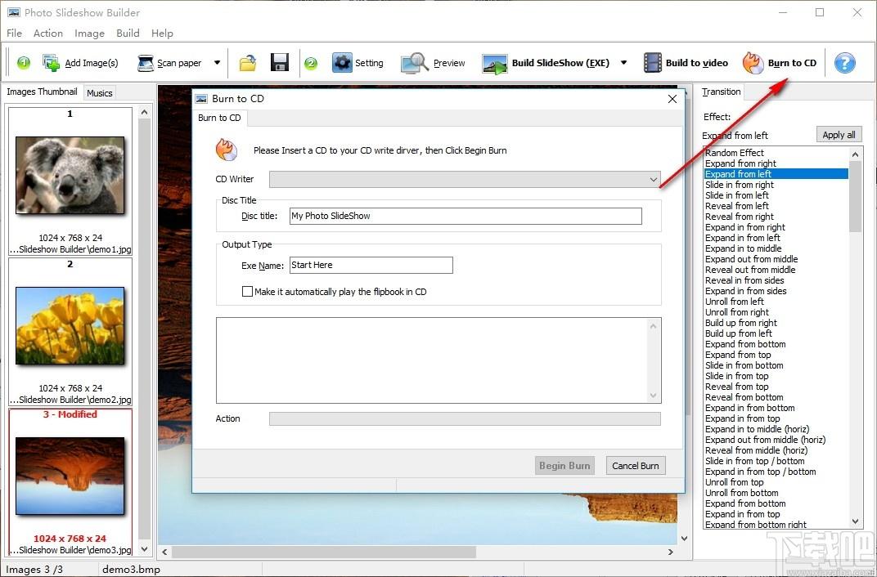This screenshot has height=577, width=877.
Task: Open the Help menu
Action: (x=162, y=33)
